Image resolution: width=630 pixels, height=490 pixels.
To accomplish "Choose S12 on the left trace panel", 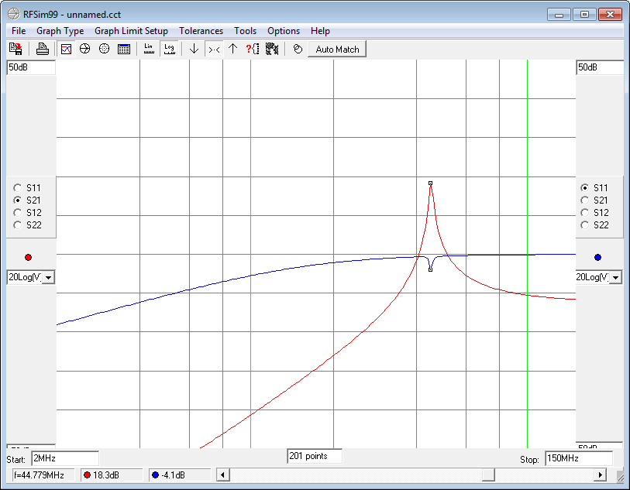I will [x=18, y=213].
